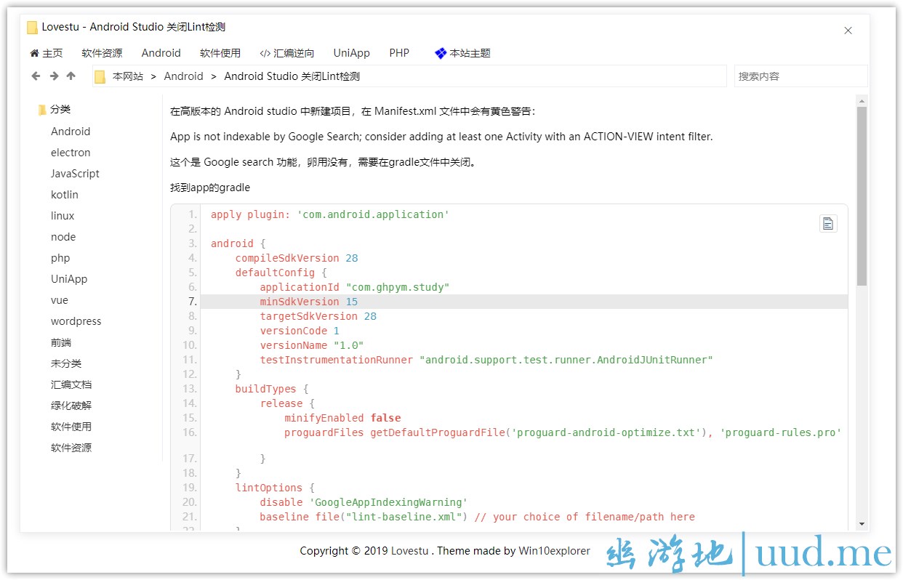Click the copy code icon in code block

828,224
